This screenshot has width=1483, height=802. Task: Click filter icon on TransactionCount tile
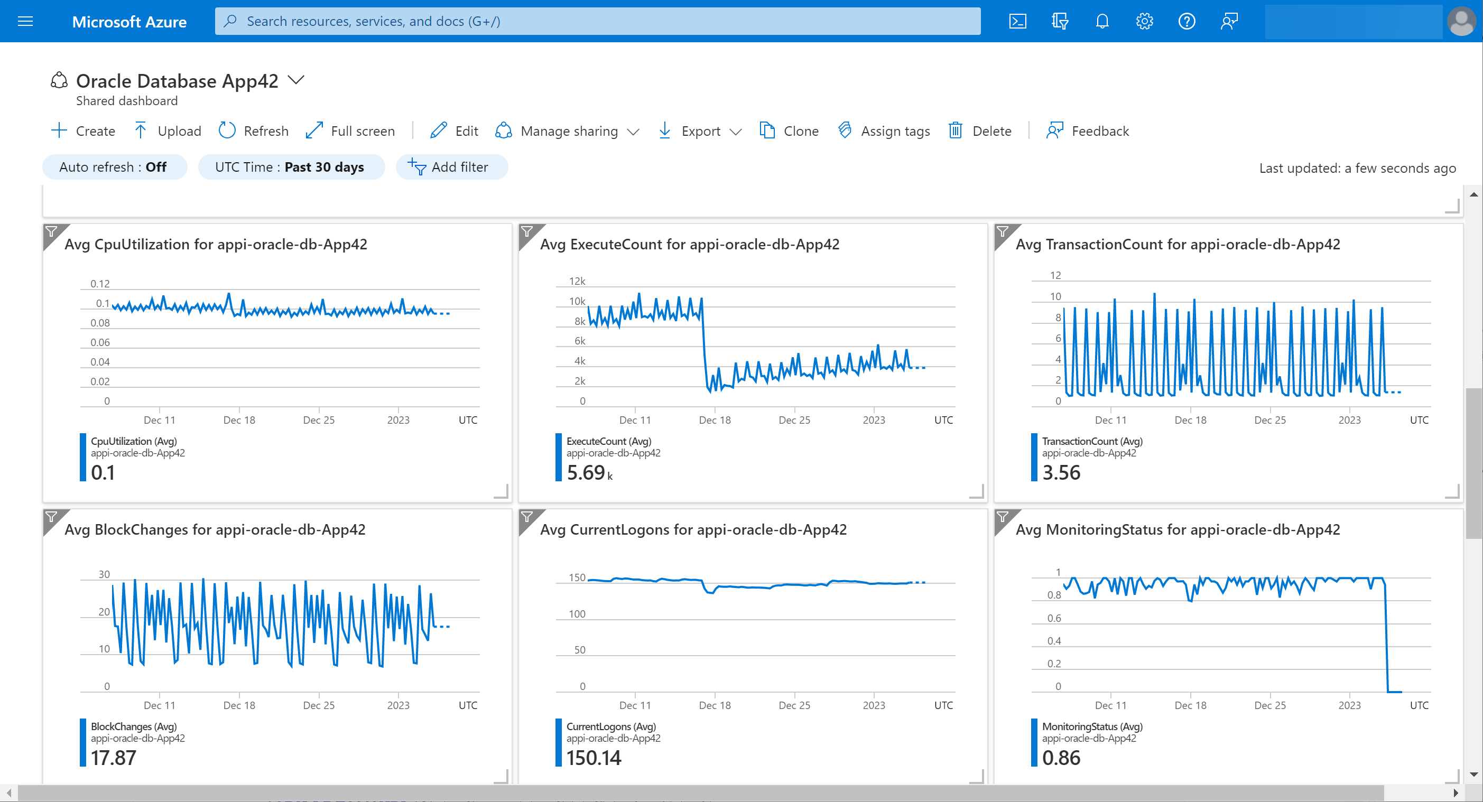(1002, 232)
